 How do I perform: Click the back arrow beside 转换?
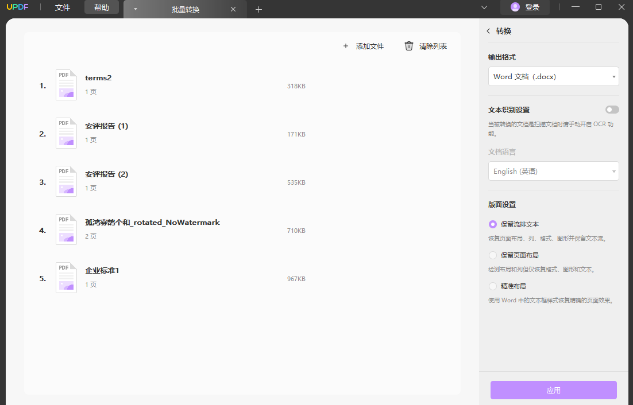[489, 31]
